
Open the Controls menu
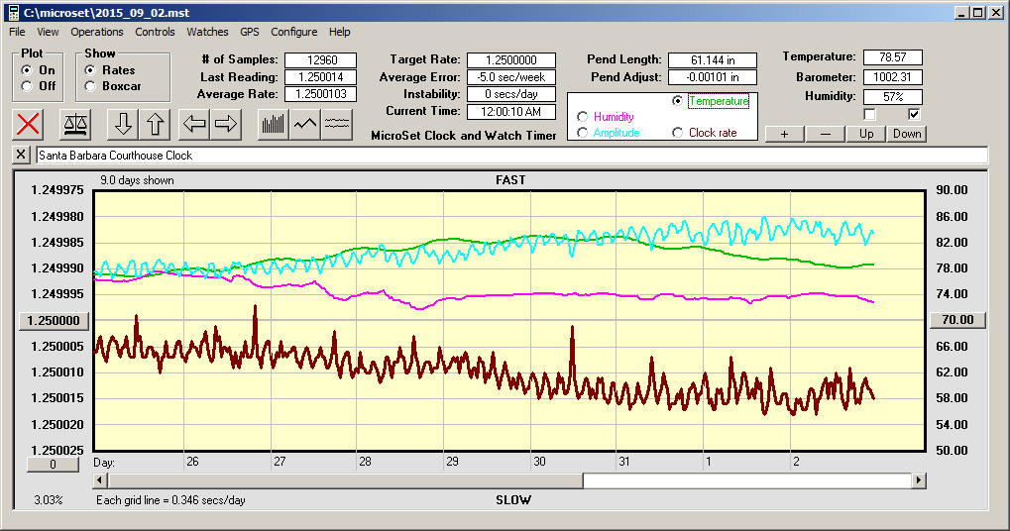tap(155, 32)
